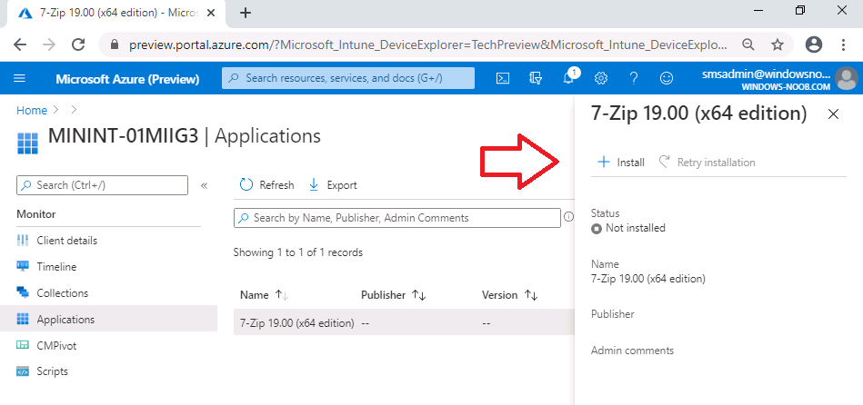Click Retry installation
Image resolution: width=863 pixels, height=405 pixels.
[x=707, y=163]
